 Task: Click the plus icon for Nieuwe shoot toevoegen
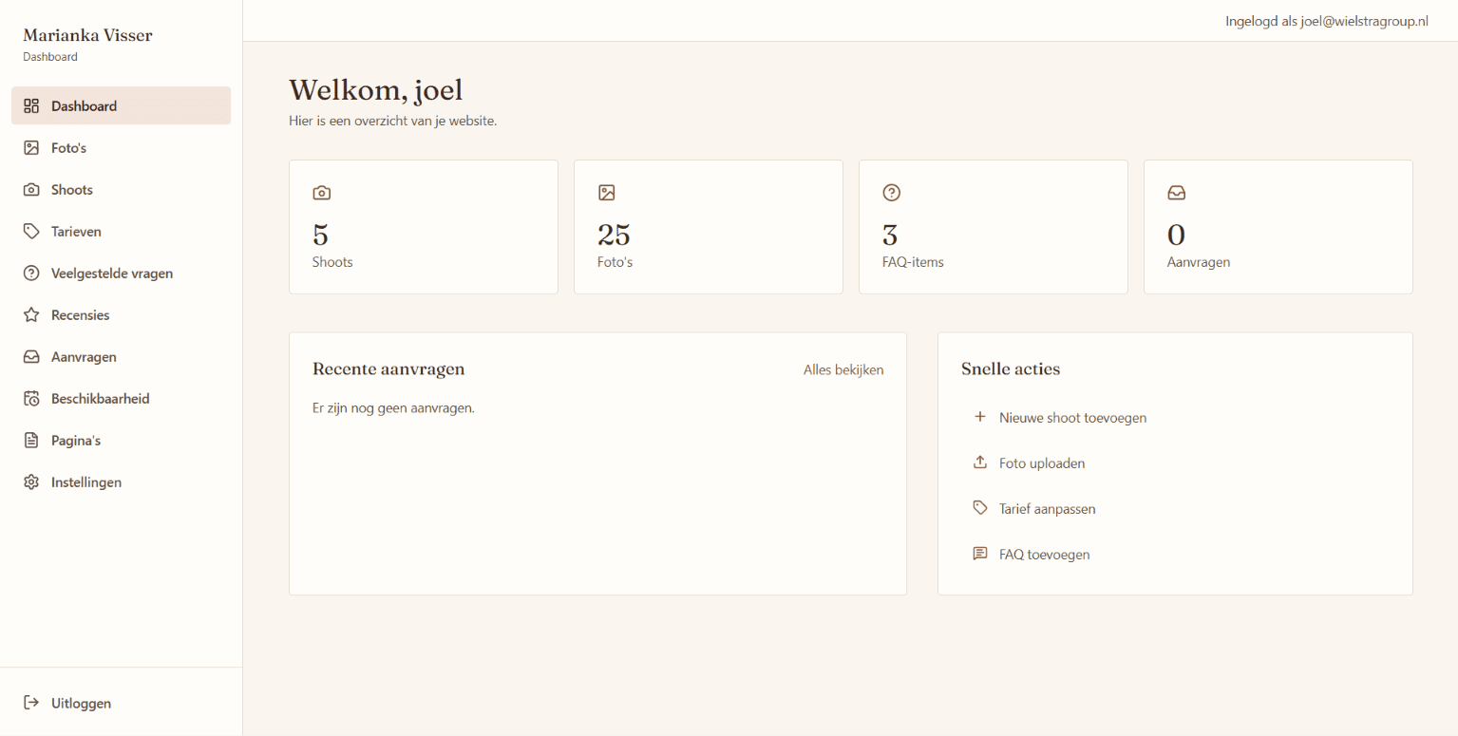click(x=980, y=417)
